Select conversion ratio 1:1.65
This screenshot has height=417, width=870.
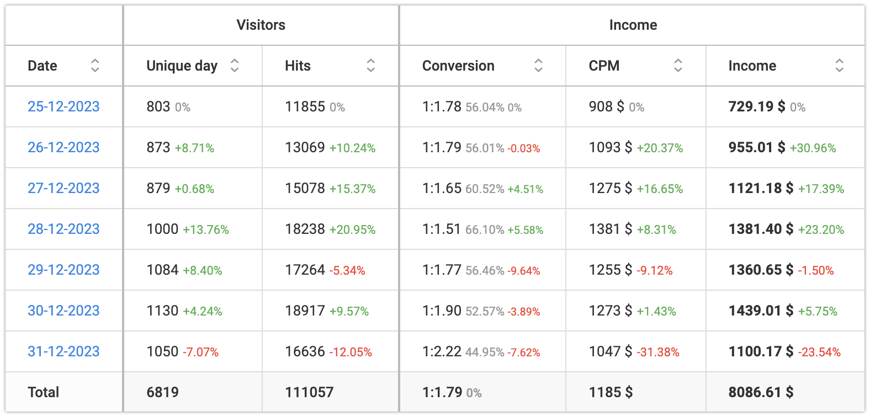[442, 188]
